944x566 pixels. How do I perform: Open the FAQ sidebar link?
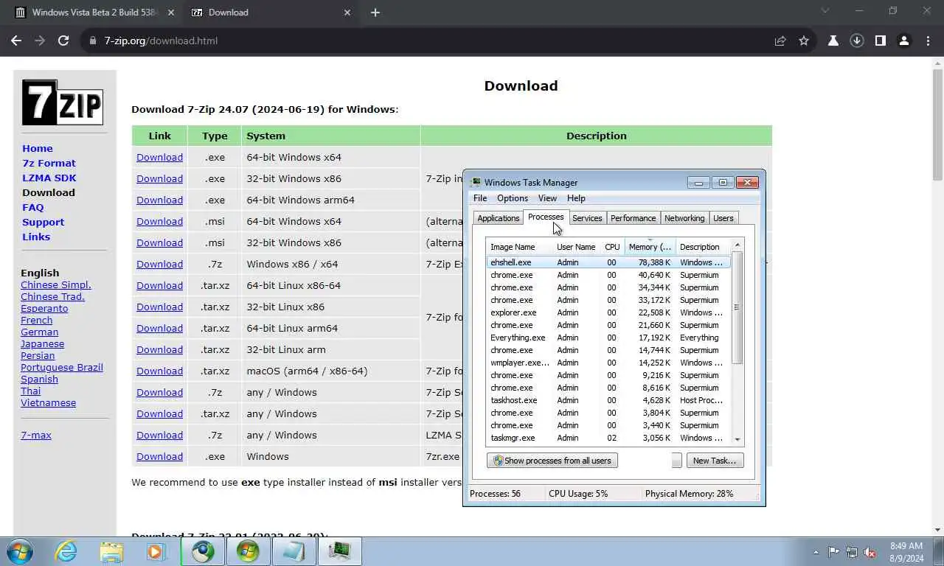[33, 207]
